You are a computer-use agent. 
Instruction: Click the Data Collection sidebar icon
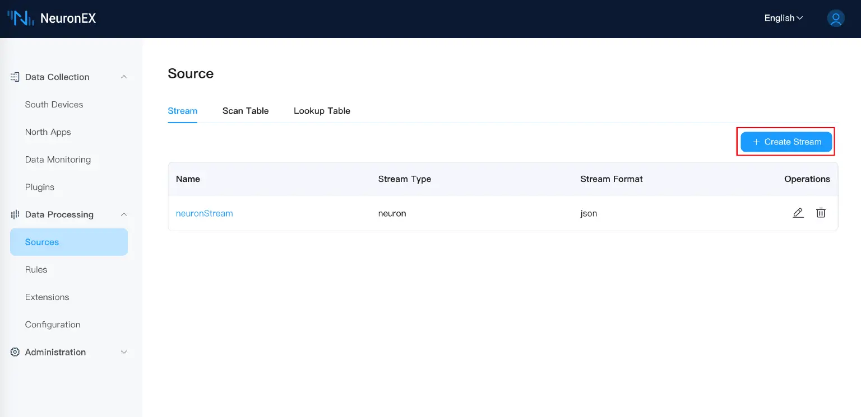[x=14, y=77]
